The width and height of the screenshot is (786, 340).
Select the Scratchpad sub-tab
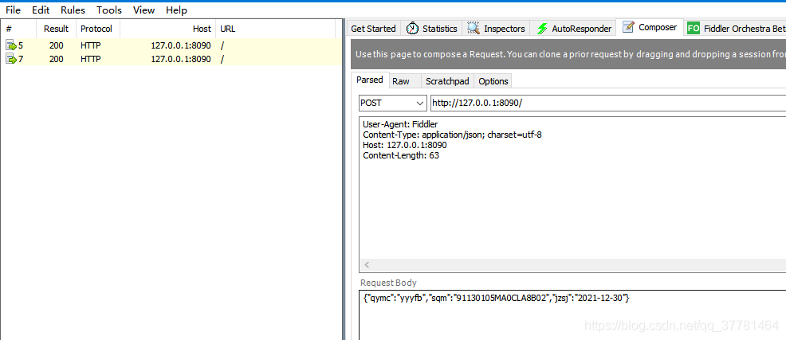click(x=448, y=81)
